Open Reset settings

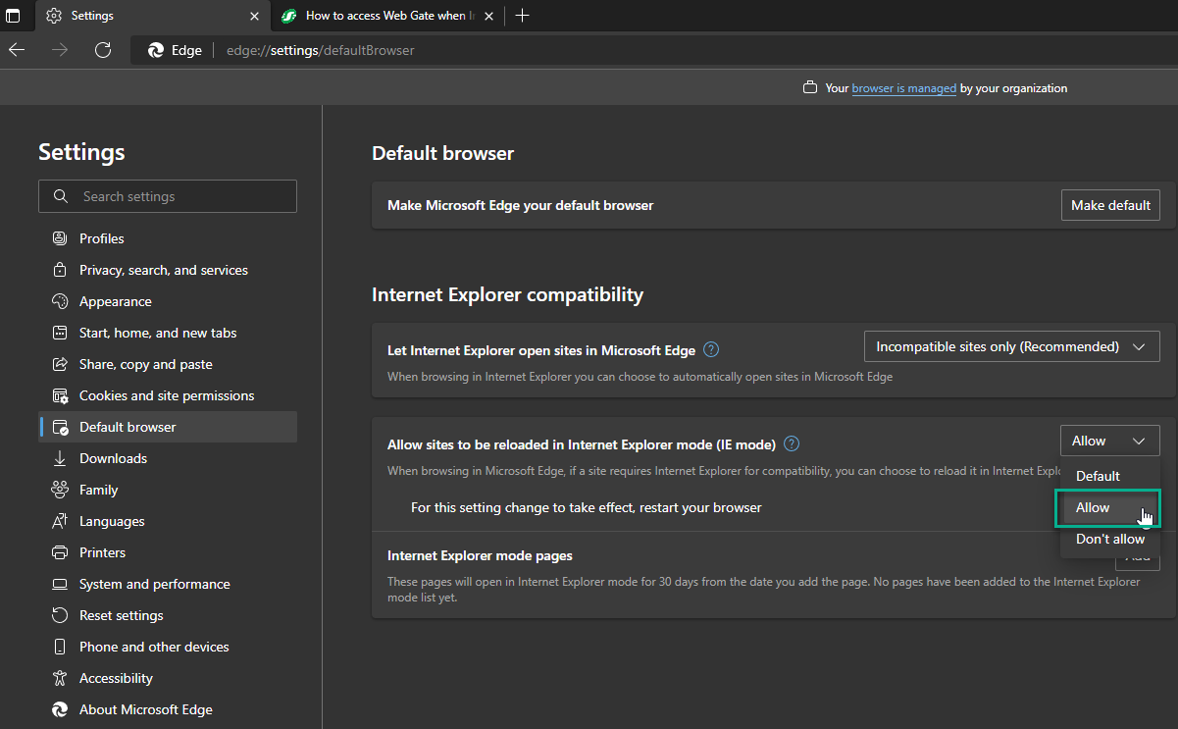click(168, 615)
